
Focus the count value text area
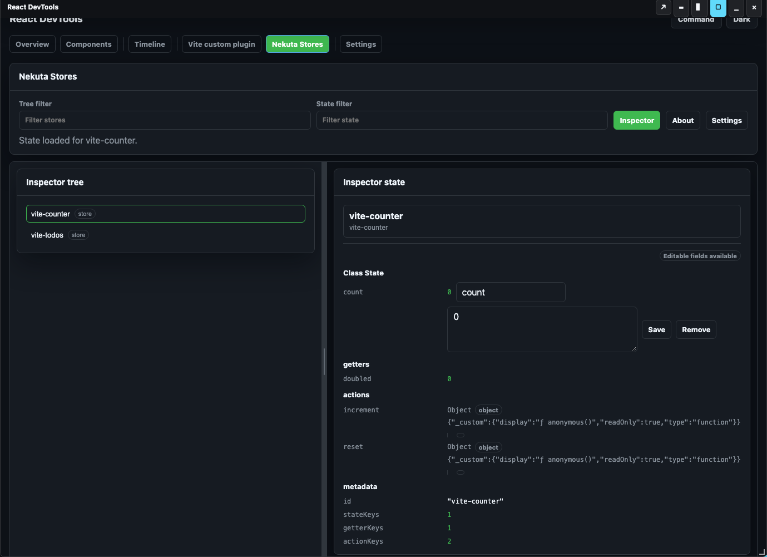tap(542, 329)
